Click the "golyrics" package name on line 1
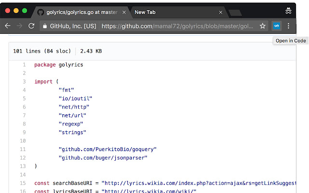Viewport: 309px width, 193px height. [x=71, y=65]
